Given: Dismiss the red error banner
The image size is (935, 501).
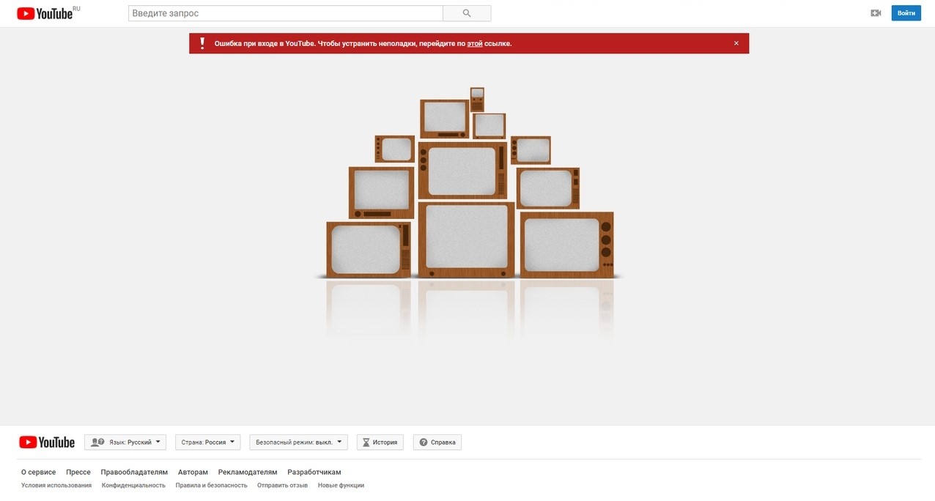Looking at the screenshot, I should click(736, 43).
